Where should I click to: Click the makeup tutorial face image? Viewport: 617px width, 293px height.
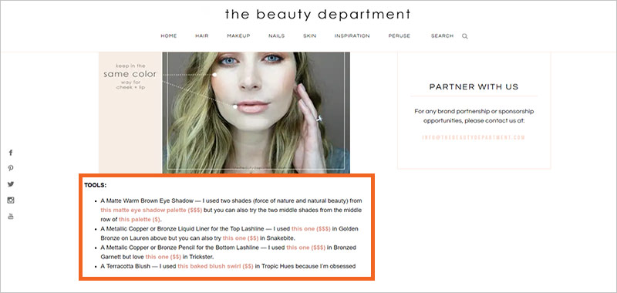pos(256,113)
